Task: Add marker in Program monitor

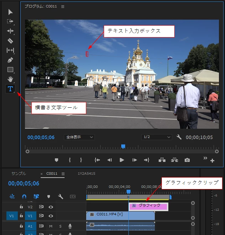Action: [x=56, y=160]
